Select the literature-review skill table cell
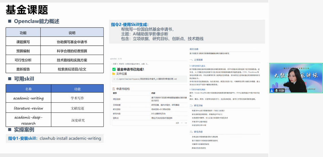The width and height of the screenshot is (323, 157). (x=29, y=108)
